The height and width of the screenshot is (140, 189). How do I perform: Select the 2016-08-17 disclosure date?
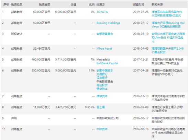[141, 118]
